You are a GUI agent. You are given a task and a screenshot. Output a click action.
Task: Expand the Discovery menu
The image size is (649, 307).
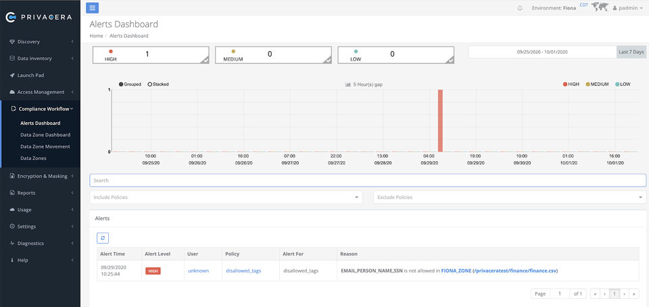[40, 42]
